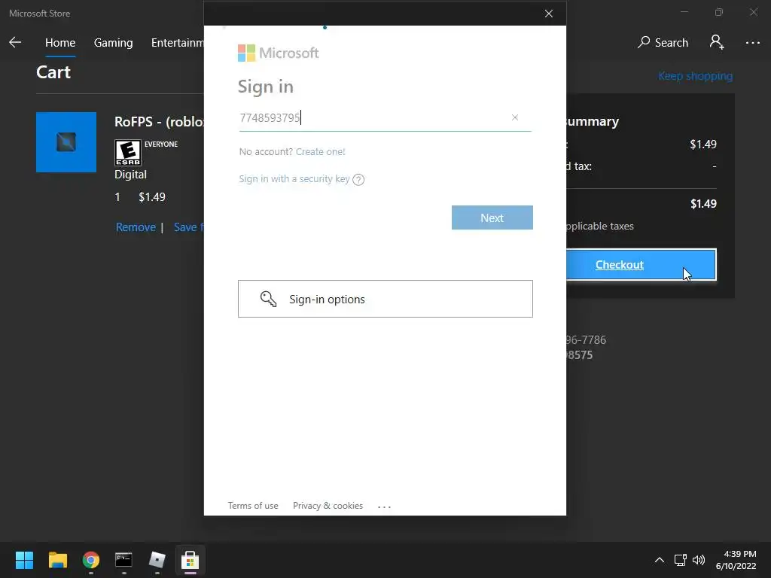771x578 pixels.
Task: Open the Home tab in Microsoft Store
Action: click(60, 43)
